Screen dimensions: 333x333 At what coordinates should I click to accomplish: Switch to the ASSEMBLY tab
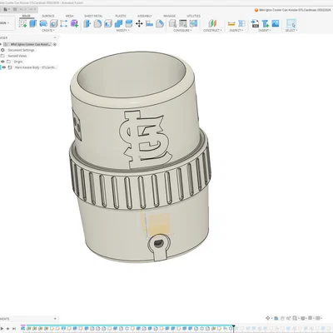click(145, 16)
